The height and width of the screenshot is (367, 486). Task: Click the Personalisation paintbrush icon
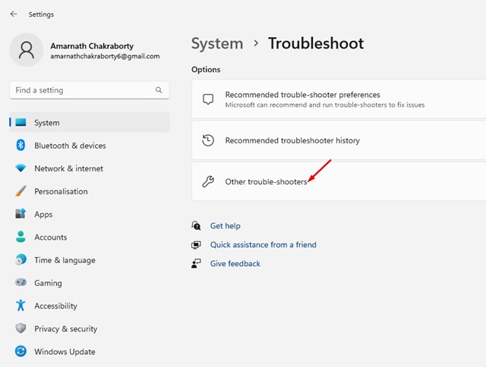point(21,192)
